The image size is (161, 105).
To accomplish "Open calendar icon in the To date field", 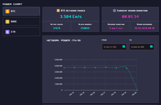I will pyautogui.click(x=151, y=46).
